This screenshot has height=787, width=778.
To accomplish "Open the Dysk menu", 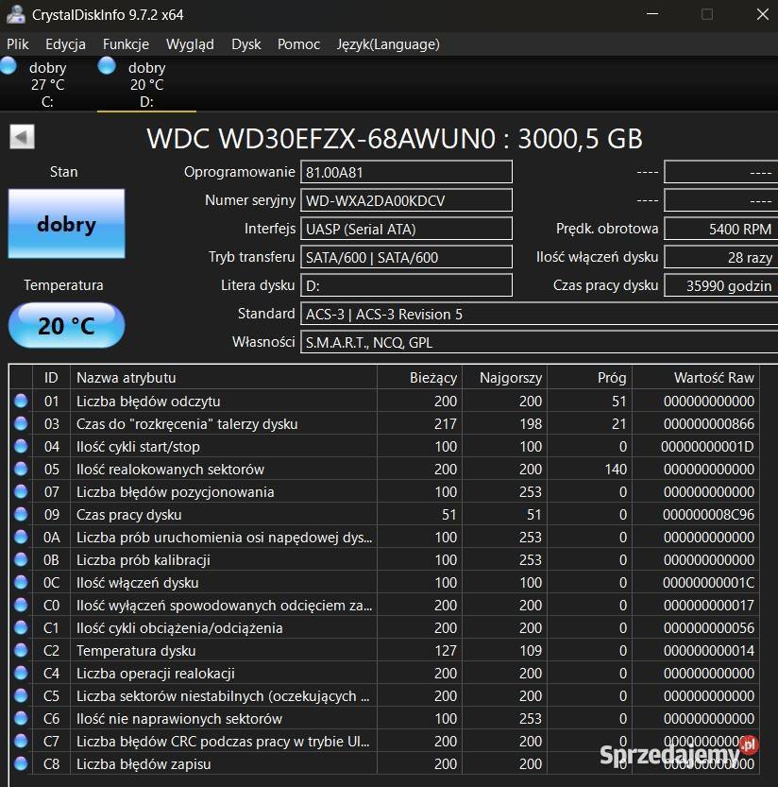I will 245,44.
